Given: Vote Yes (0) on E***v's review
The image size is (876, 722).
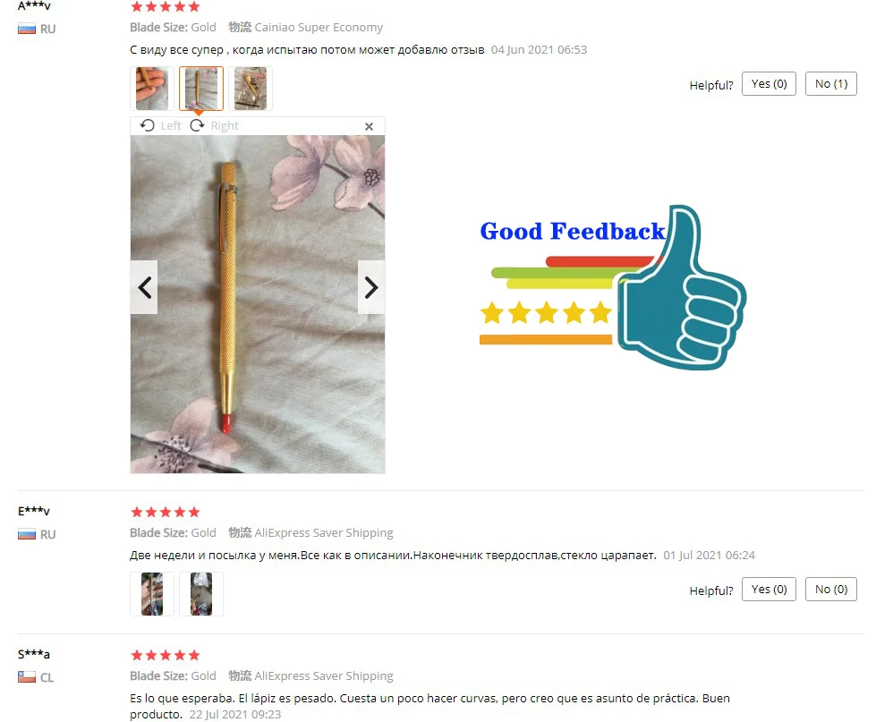Looking at the screenshot, I should click(x=769, y=589).
